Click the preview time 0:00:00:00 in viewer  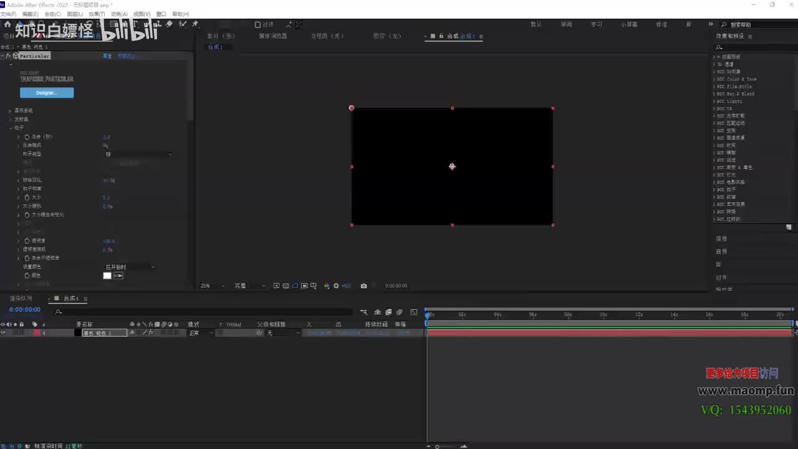(x=396, y=286)
